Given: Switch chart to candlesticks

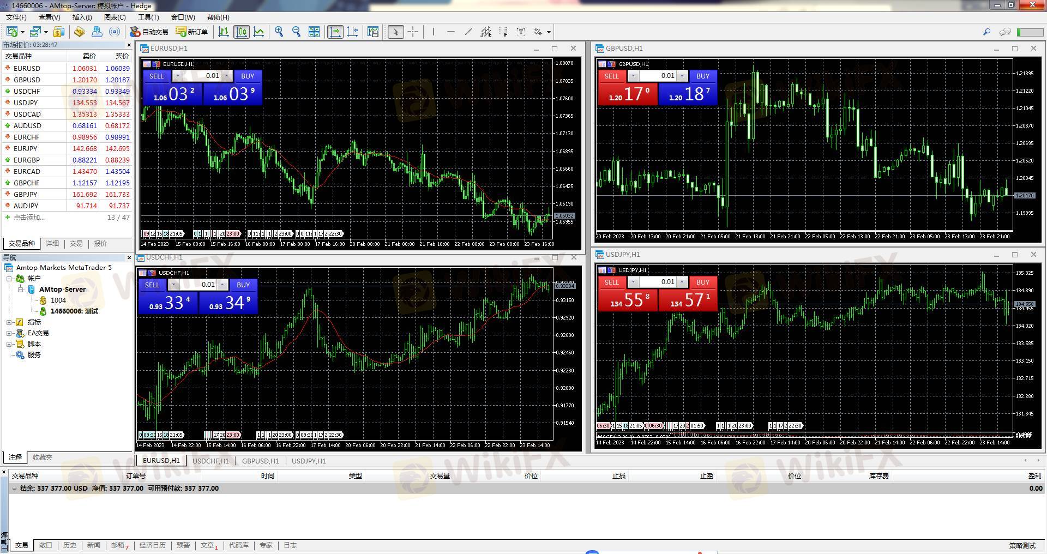Looking at the screenshot, I should pos(242,32).
